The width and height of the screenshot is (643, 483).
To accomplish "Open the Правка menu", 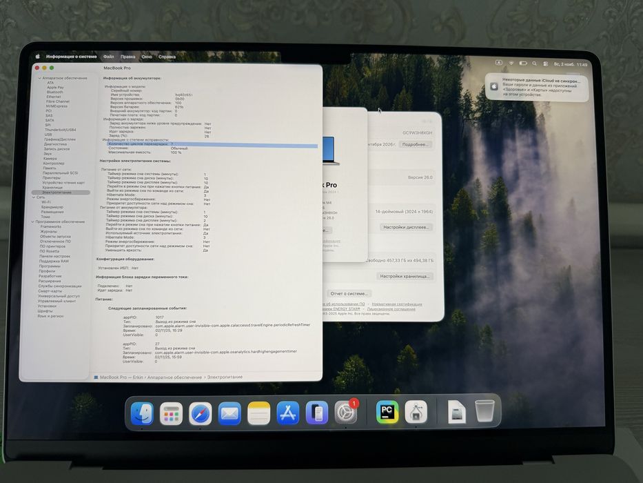I will (128, 57).
